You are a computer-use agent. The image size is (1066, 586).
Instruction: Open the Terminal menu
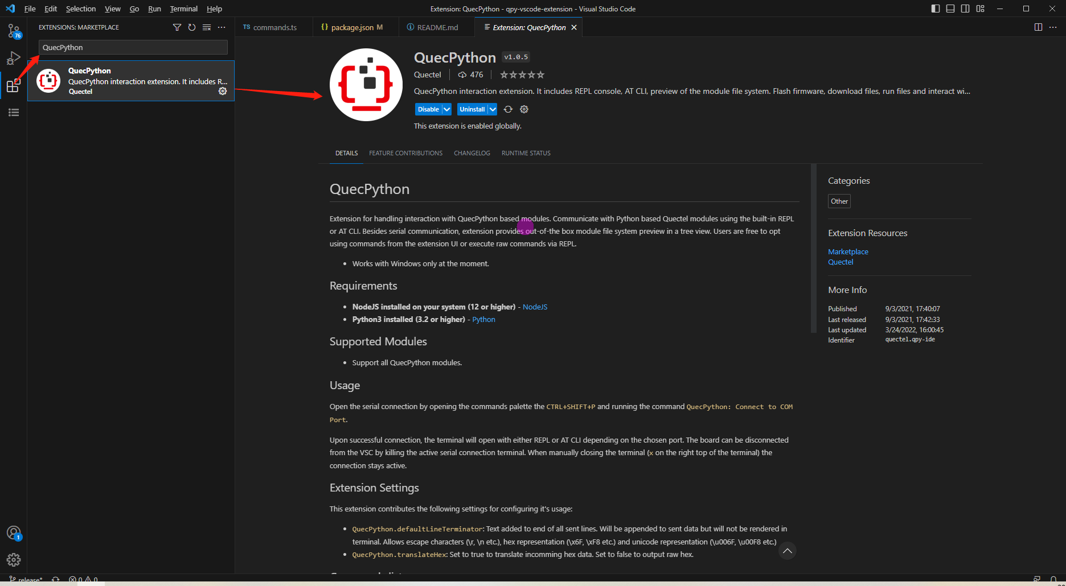click(x=183, y=9)
